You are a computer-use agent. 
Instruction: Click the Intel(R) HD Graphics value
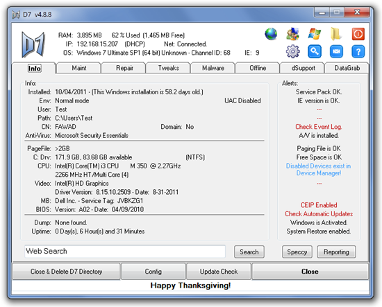point(82,183)
